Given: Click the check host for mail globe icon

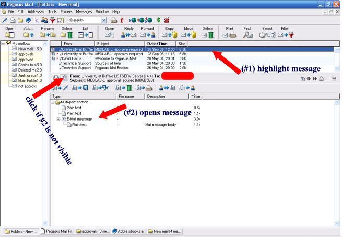Looking at the screenshot, I should pyautogui.click(x=133, y=20).
